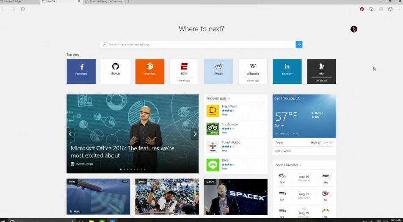Open the More actions ellipsis menu
Image resolution: width=403 pixels, height=222 pixels.
400,9
